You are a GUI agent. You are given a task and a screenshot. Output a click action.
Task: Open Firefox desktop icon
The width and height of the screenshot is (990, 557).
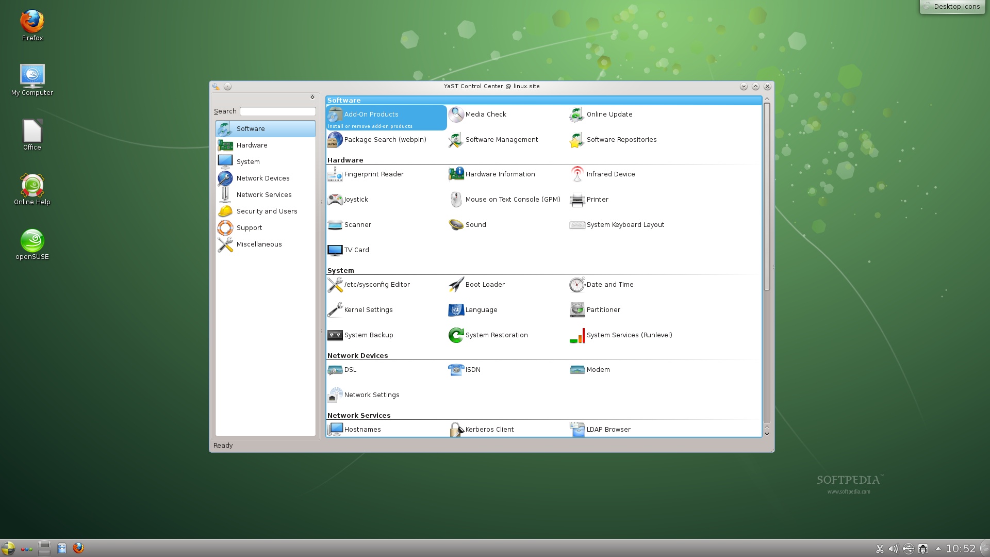[x=32, y=26]
